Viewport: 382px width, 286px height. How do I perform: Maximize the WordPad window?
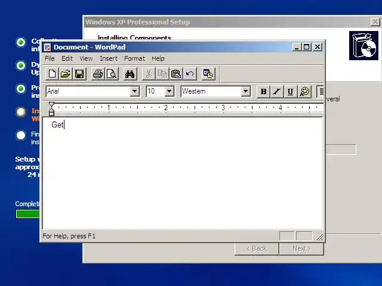coord(307,46)
